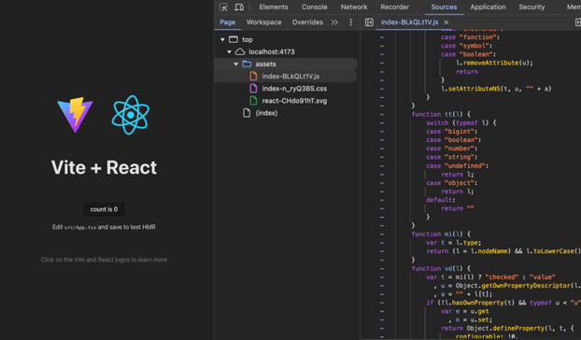
Task: Collapse the assets folder arrow
Action: [235, 64]
